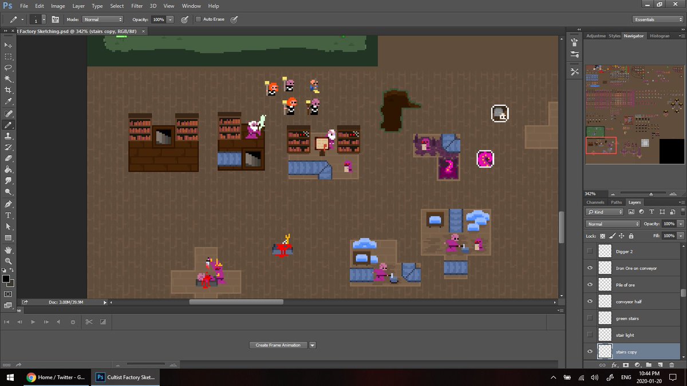Select the Hand tool
Image resolution: width=687 pixels, height=386 pixels.
click(x=9, y=250)
